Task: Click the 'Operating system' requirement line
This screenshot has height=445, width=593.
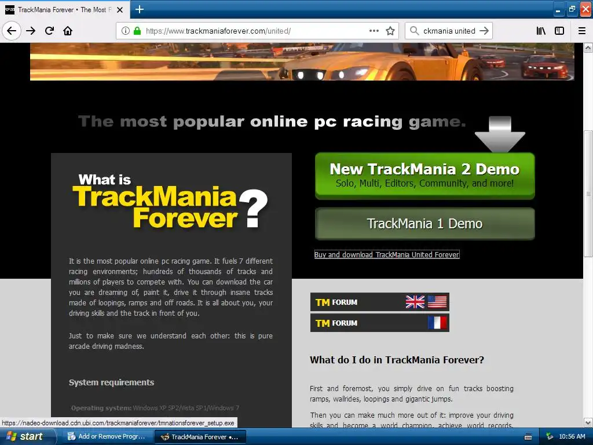Action: click(x=155, y=408)
